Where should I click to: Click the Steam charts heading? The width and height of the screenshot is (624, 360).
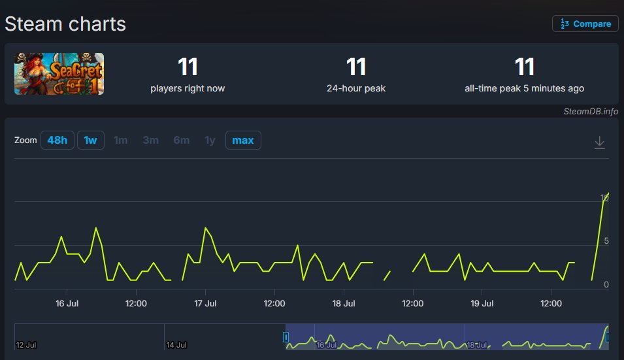pyautogui.click(x=65, y=24)
